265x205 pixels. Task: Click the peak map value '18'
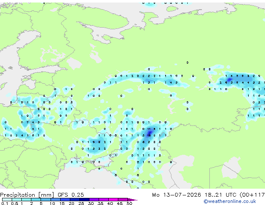coord(149,136)
